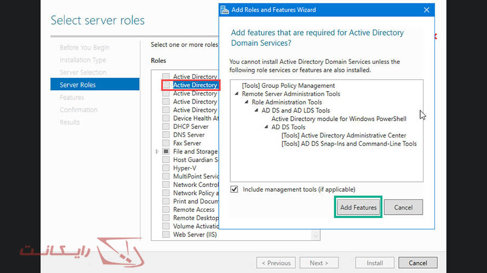Expand the File and Storage role arrow
The image size is (487, 273).
(x=158, y=151)
